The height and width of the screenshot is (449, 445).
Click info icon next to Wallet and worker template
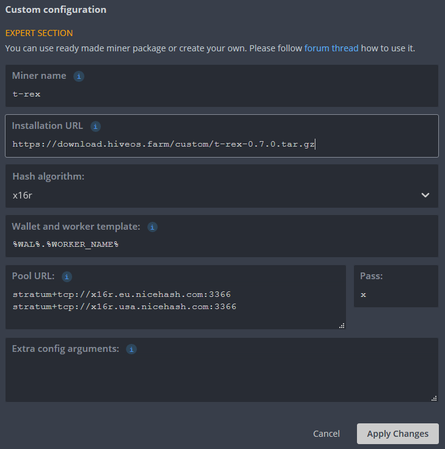pyautogui.click(x=152, y=227)
